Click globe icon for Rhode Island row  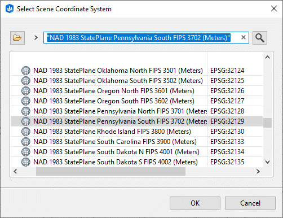click(25, 132)
